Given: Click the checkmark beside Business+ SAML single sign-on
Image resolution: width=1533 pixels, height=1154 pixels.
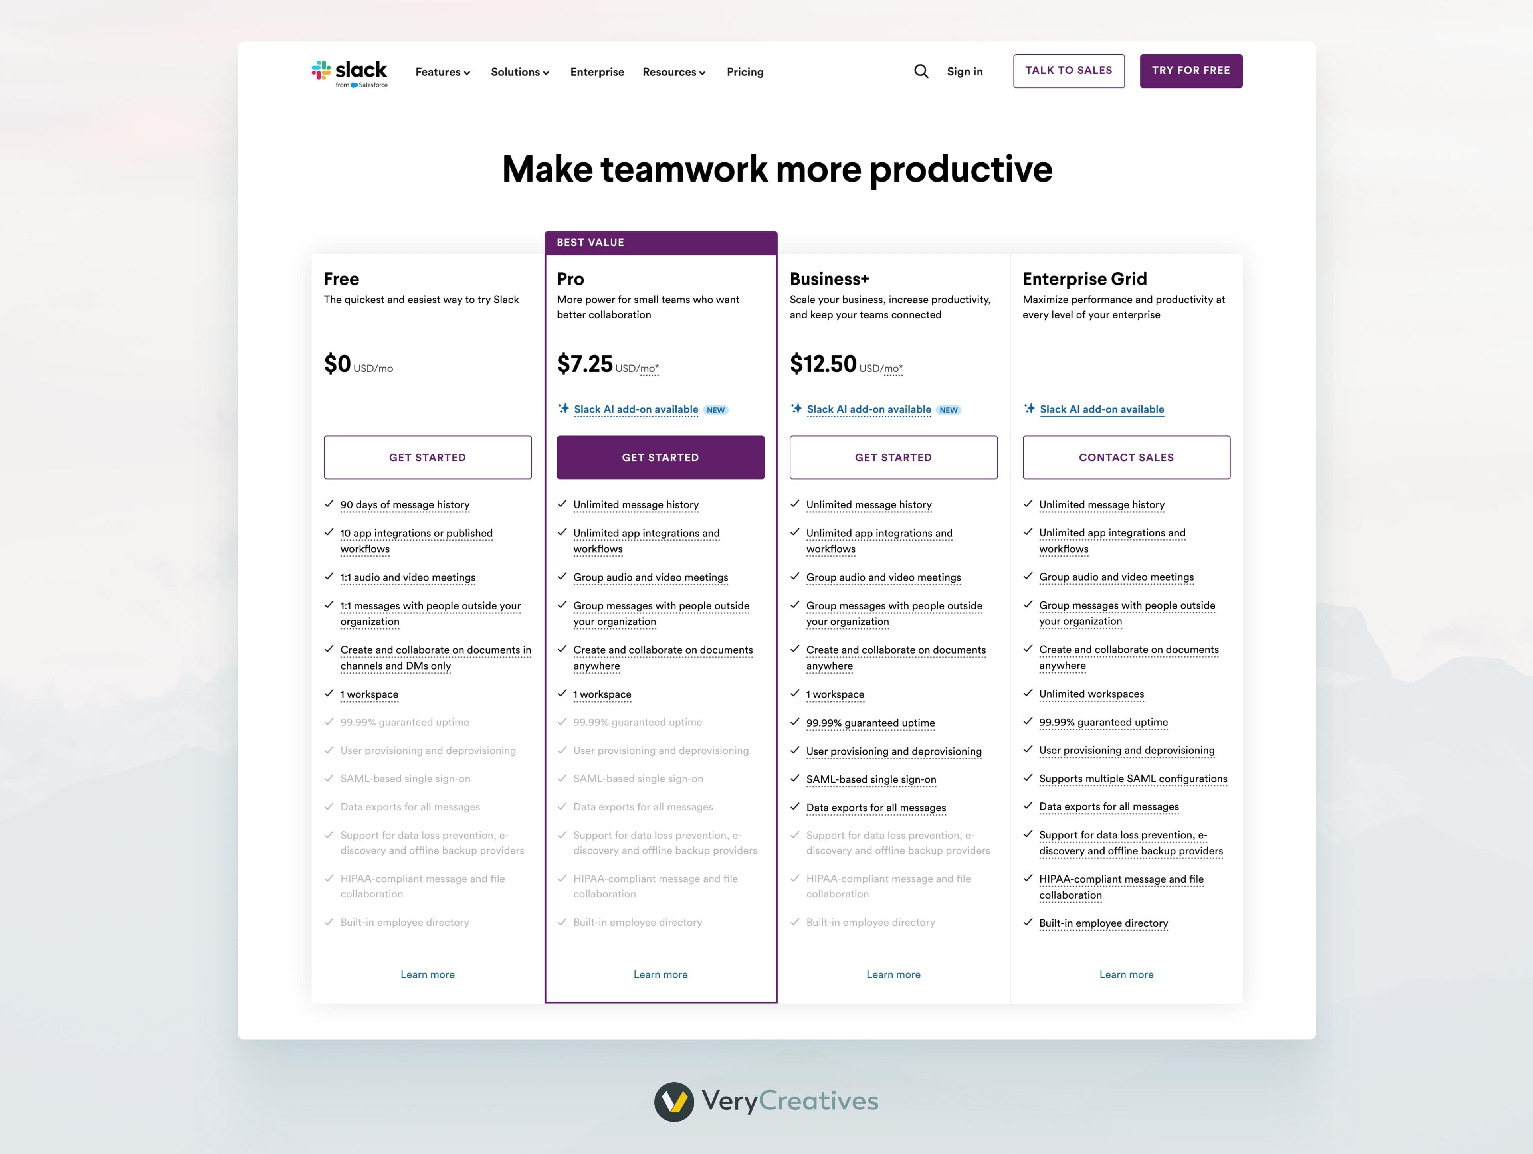Looking at the screenshot, I should (795, 779).
